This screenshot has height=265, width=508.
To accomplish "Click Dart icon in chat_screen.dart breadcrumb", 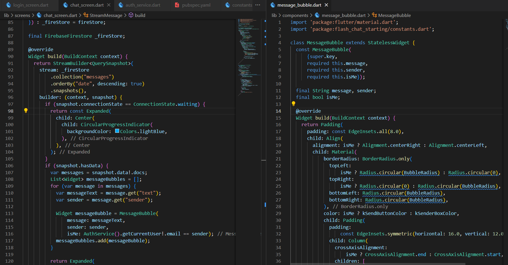I will pos(39,15).
